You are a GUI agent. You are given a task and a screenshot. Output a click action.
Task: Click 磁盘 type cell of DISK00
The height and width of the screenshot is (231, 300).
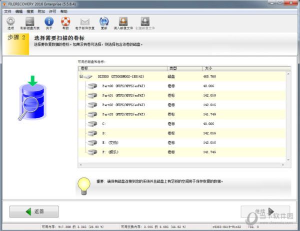coord(171,76)
